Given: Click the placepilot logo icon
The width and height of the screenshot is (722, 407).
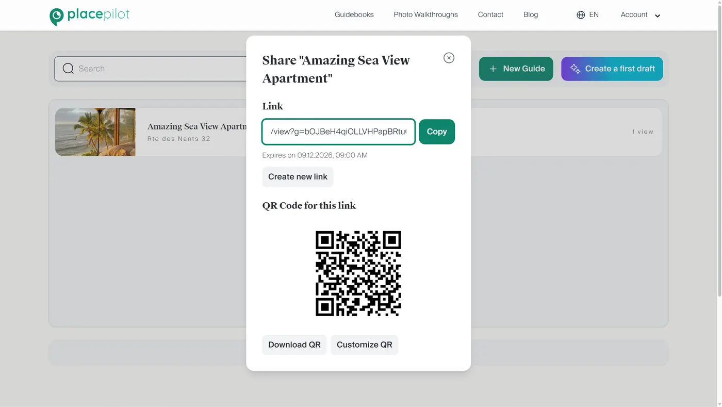Looking at the screenshot, I should (x=56, y=17).
